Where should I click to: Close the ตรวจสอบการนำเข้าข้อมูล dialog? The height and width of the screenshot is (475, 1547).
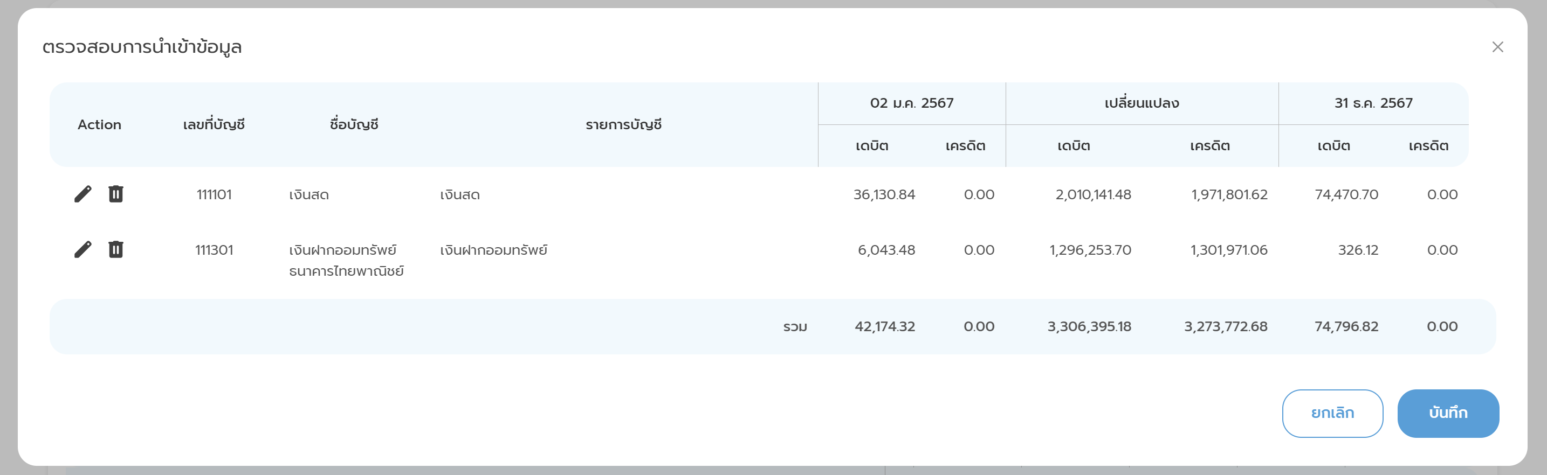tap(1497, 47)
